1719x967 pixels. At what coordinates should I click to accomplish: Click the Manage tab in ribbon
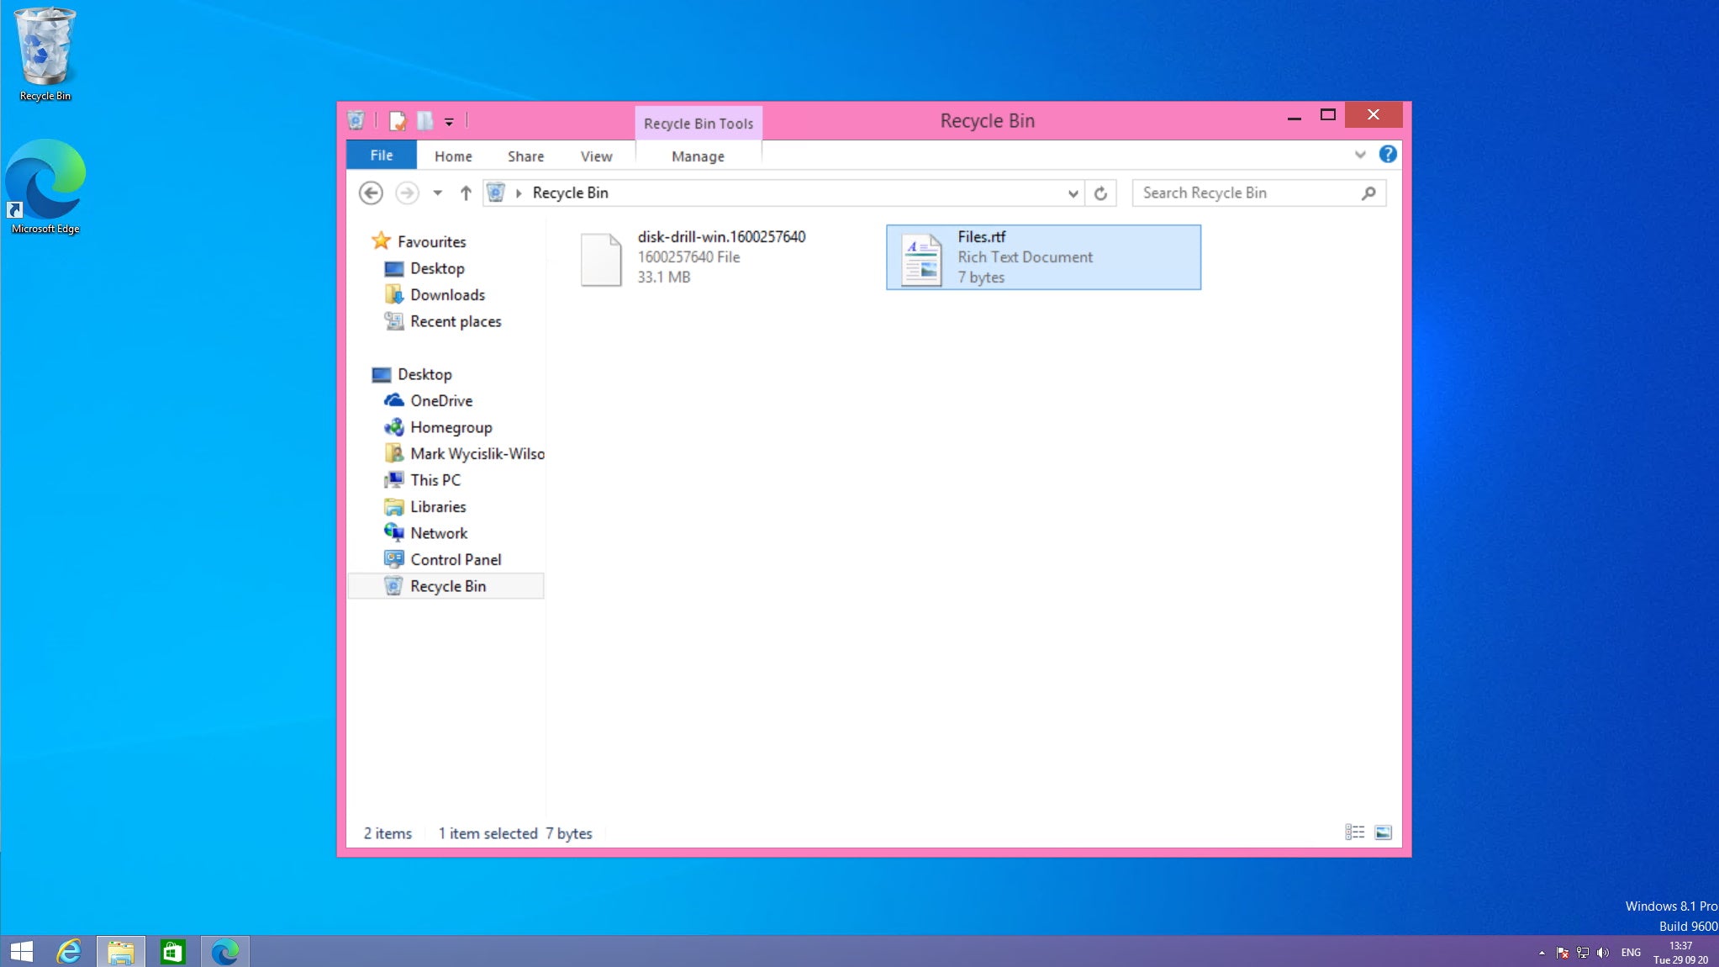pyautogui.click(x=698, y=155)
